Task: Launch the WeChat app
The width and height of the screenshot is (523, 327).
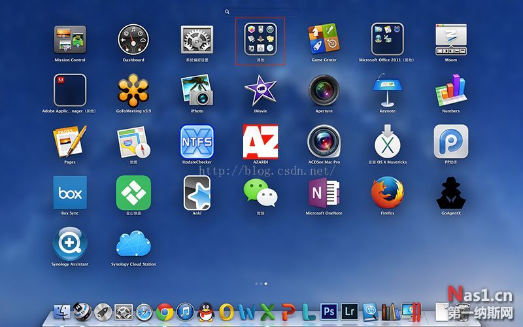Action: [x=260, y=192]
